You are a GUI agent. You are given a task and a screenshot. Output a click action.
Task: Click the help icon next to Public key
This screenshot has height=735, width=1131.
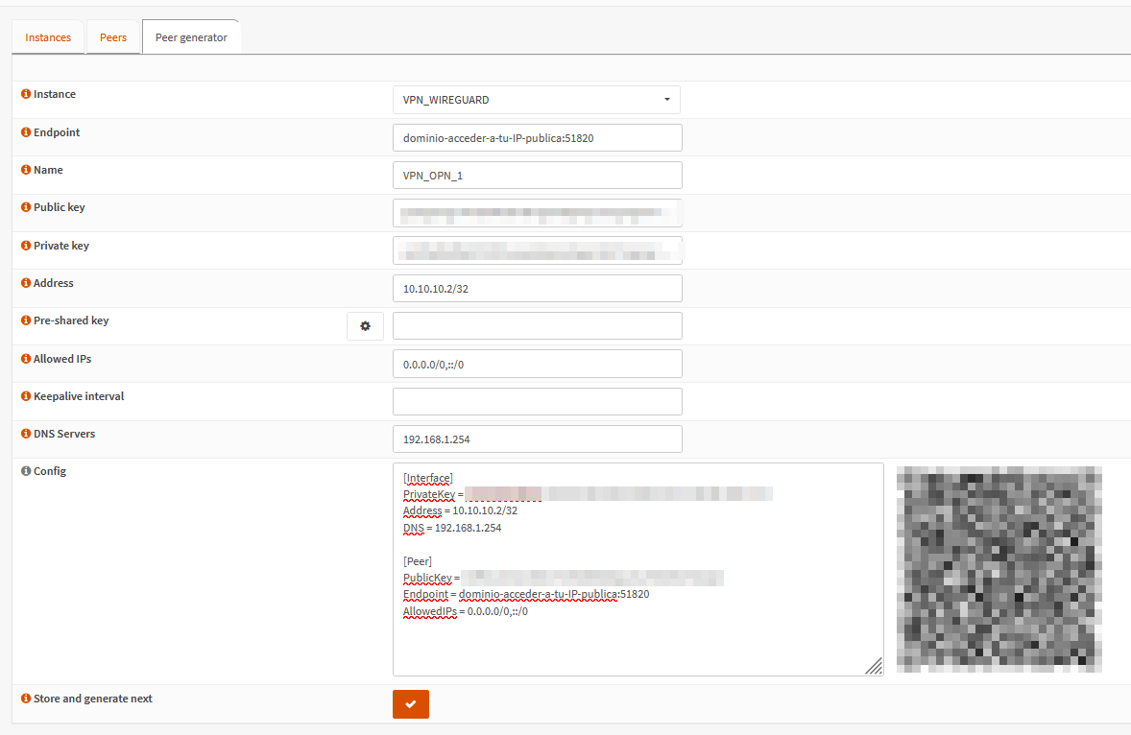click(x=26, y=207)
